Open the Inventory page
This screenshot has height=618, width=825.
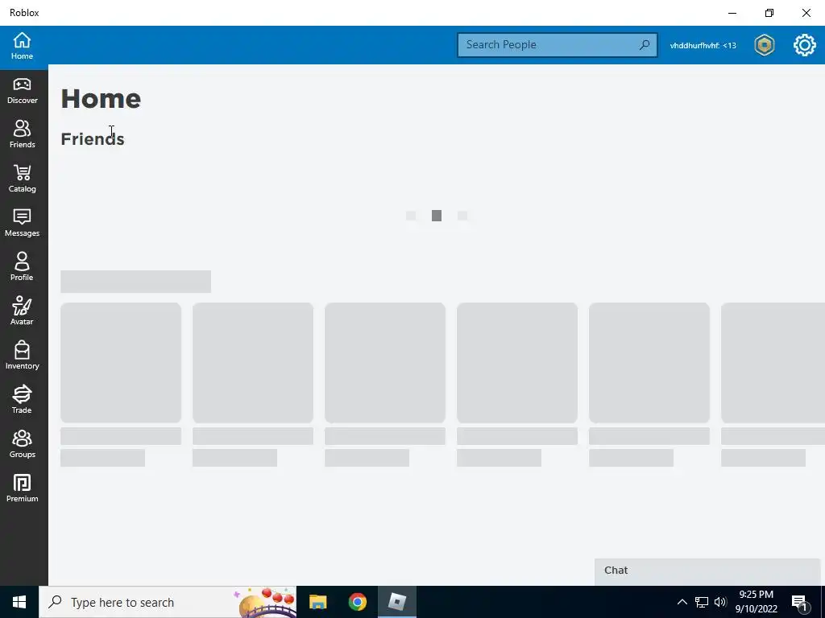[x=22, y=356]
